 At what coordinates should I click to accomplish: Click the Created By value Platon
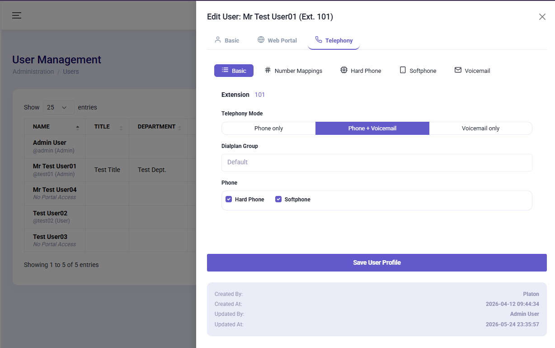tap(531, 294)
